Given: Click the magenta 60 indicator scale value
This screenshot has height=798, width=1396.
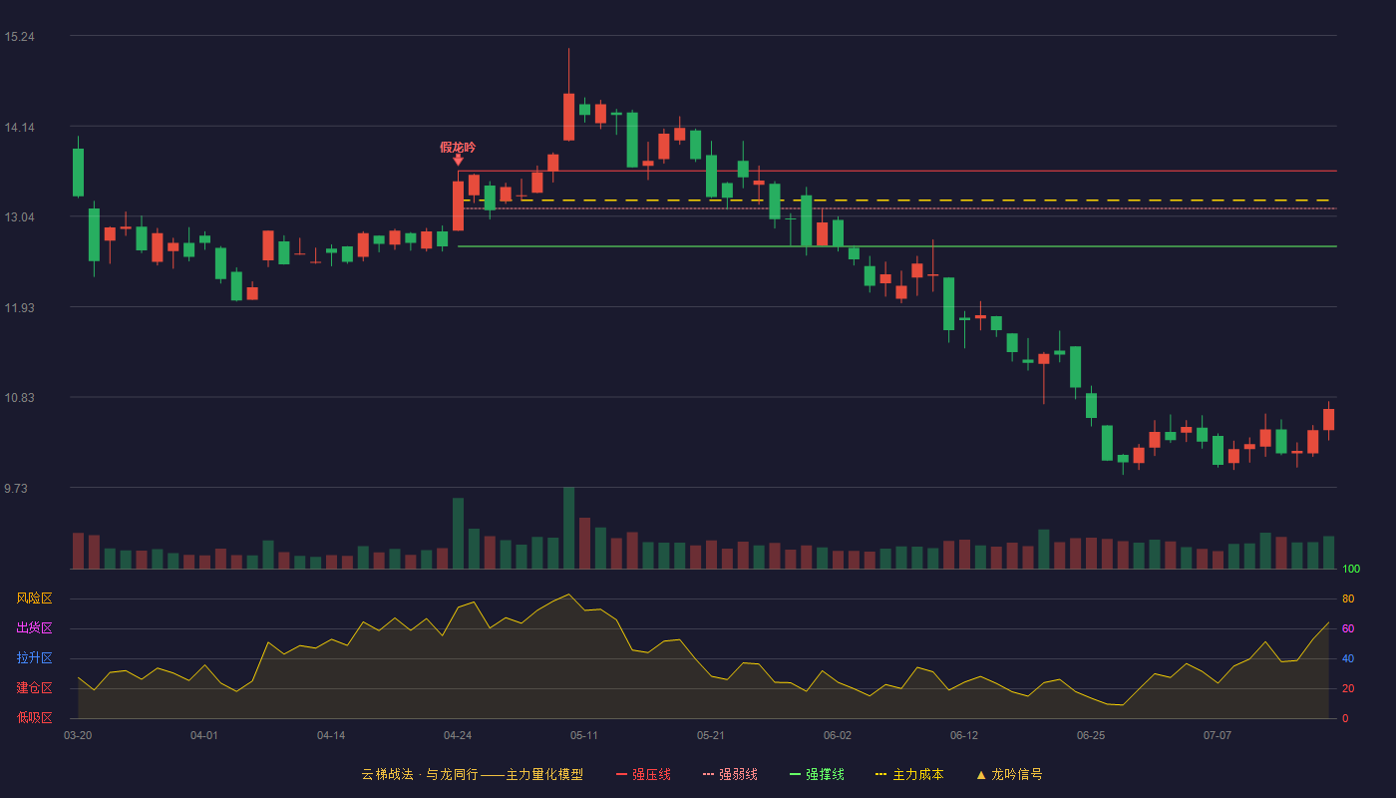Looking at the screenshot, I should (1348, 629).
